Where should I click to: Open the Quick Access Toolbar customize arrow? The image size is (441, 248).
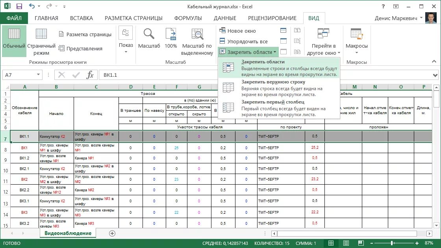click(x=64, y=6)
